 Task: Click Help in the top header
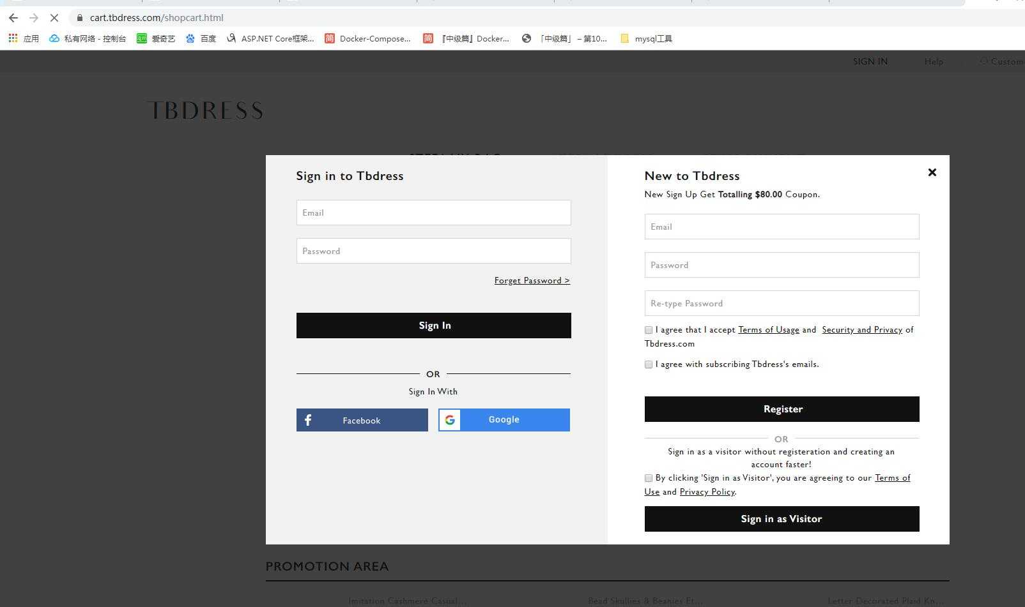[x=934, y=61]
